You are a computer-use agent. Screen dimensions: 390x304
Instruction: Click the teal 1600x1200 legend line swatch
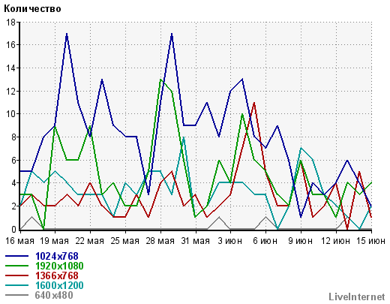pyautogui.click(x=16, y=285)
